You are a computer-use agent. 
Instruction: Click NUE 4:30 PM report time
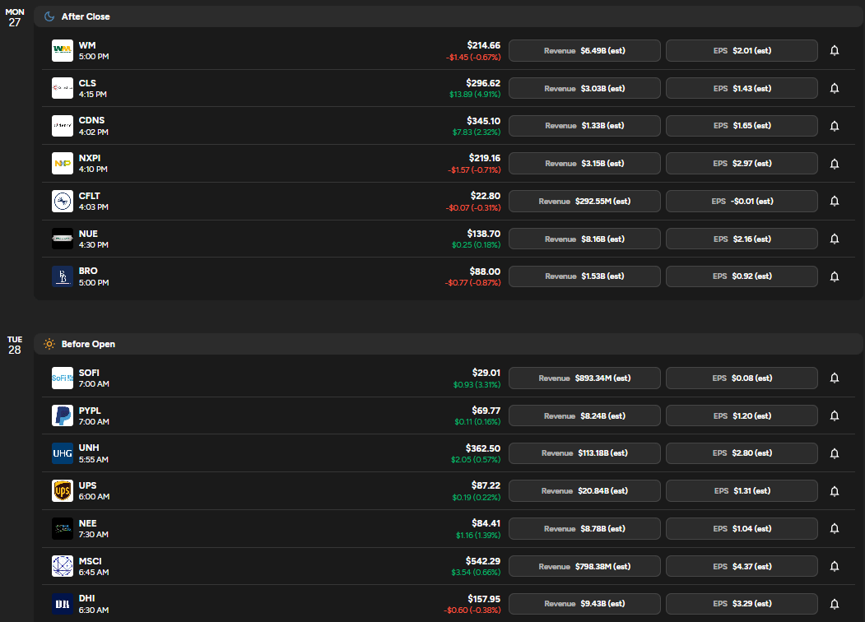pos(93,245)
